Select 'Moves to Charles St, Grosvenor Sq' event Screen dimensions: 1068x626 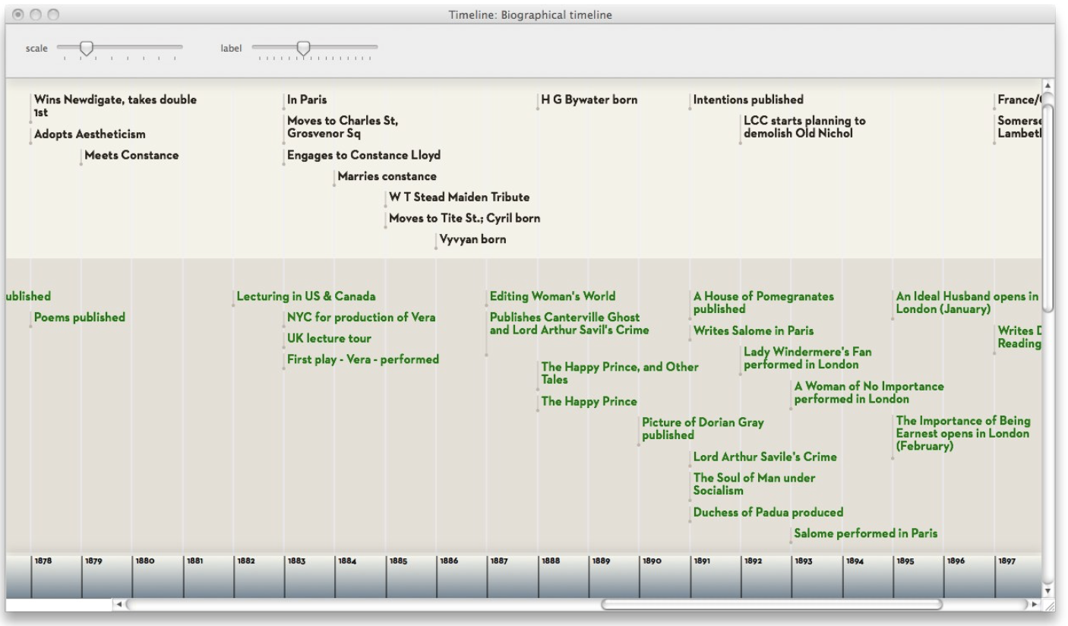click(x=343, y=127)
